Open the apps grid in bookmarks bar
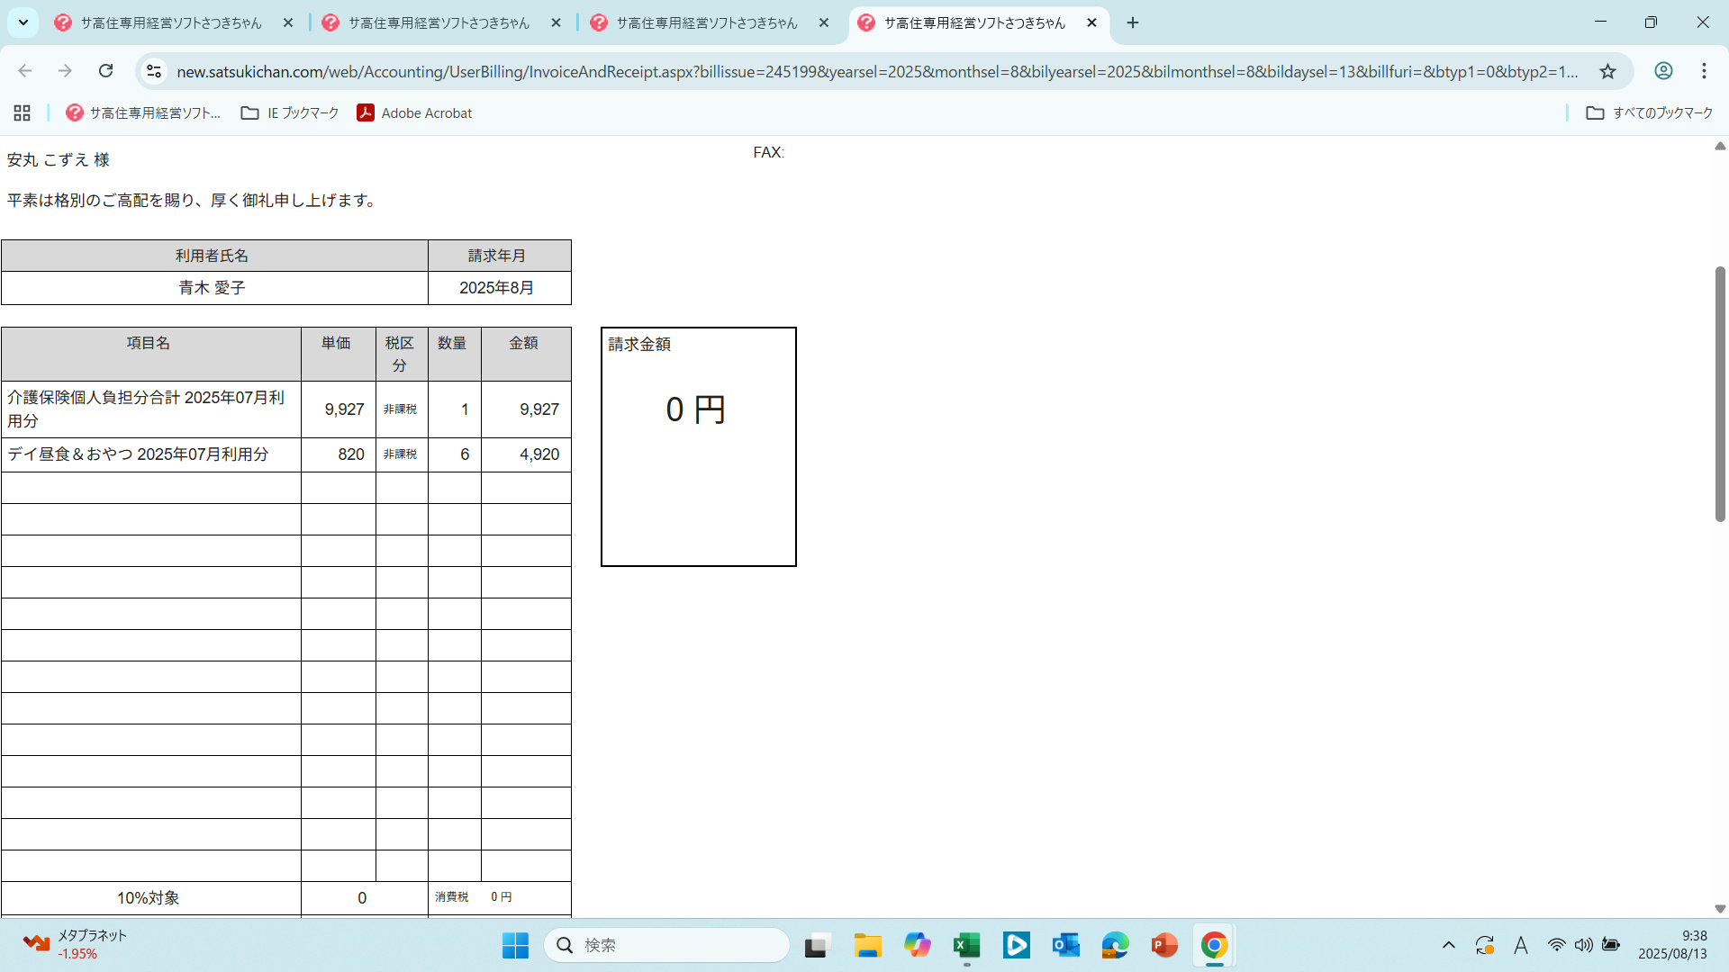This screenshot has width=1729, height=972. click(23, 112)
